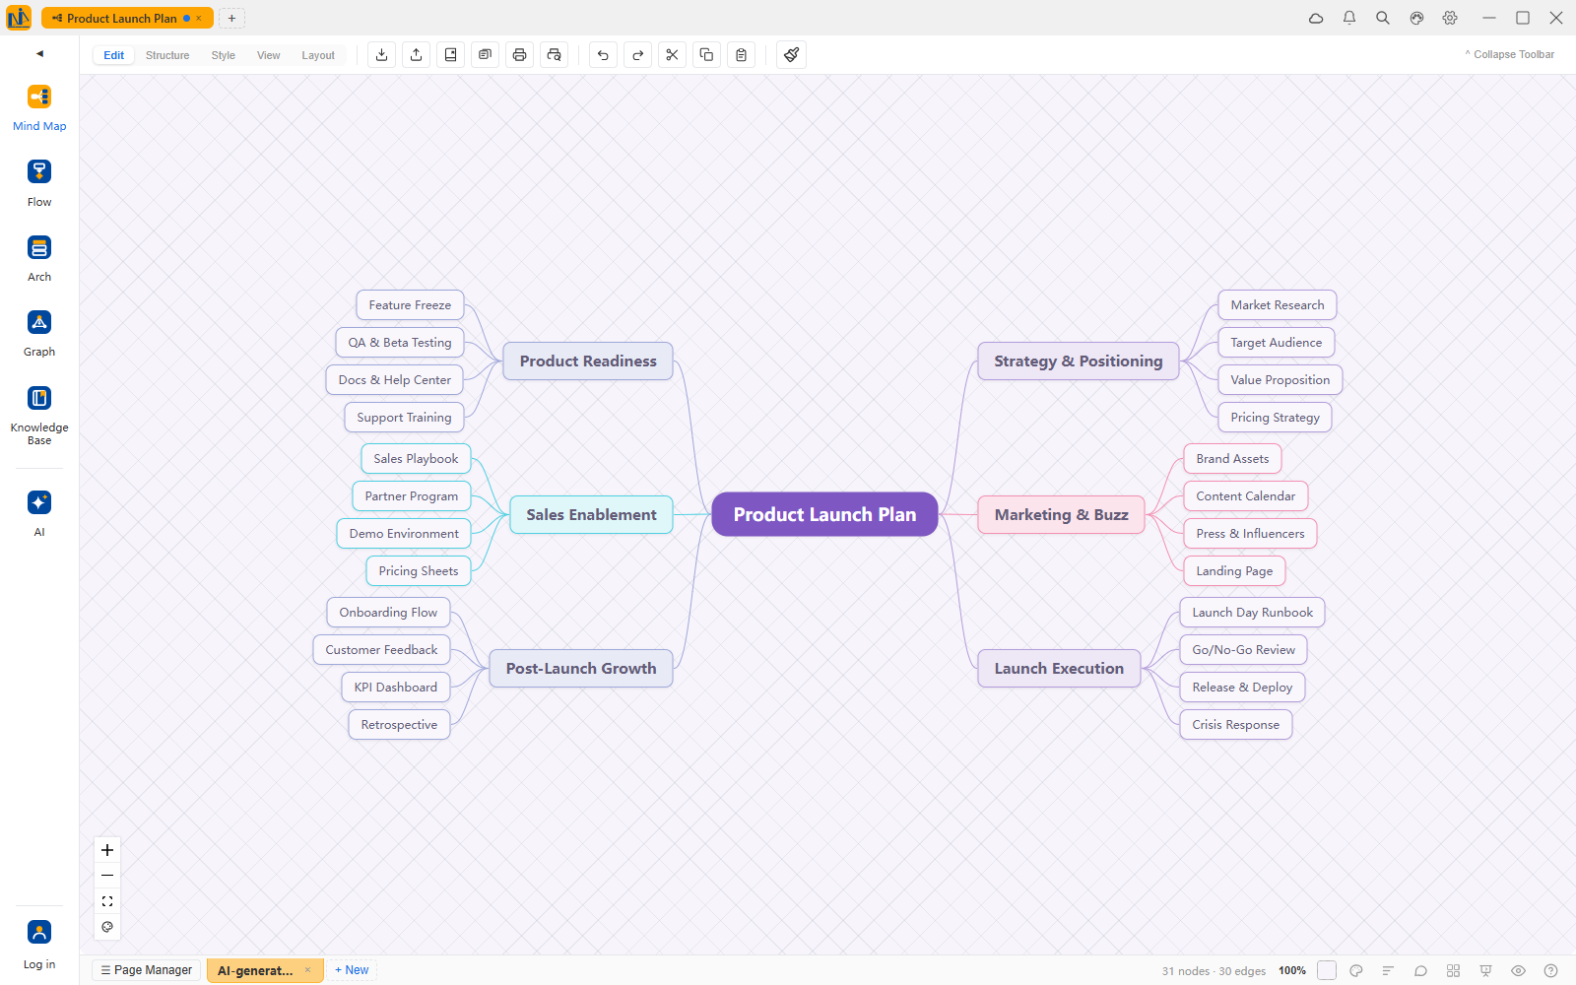Switch to the Flow module
The image size is (1576, 985).
tap(39, 183)
